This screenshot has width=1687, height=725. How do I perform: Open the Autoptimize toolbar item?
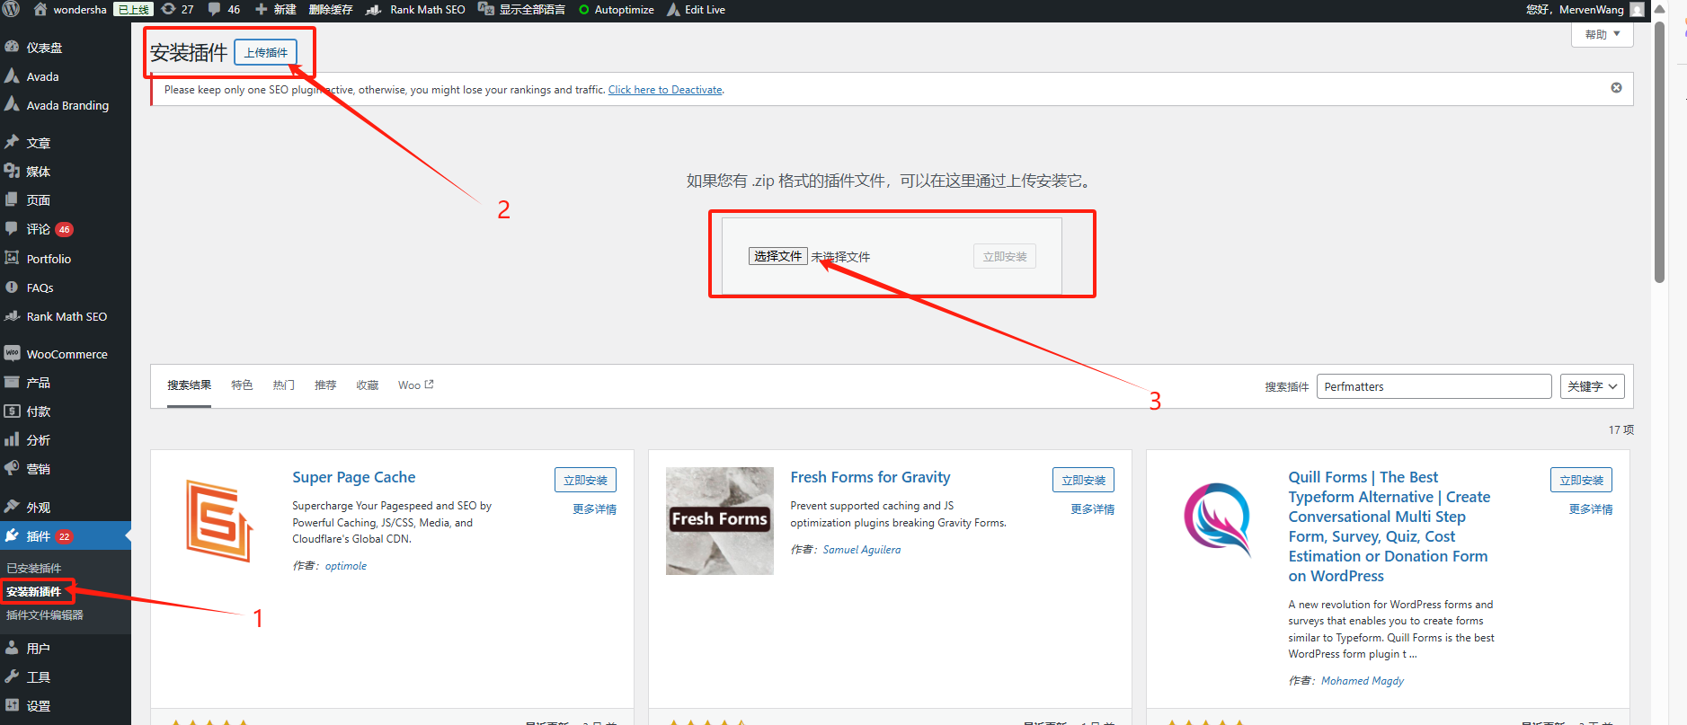617,10
